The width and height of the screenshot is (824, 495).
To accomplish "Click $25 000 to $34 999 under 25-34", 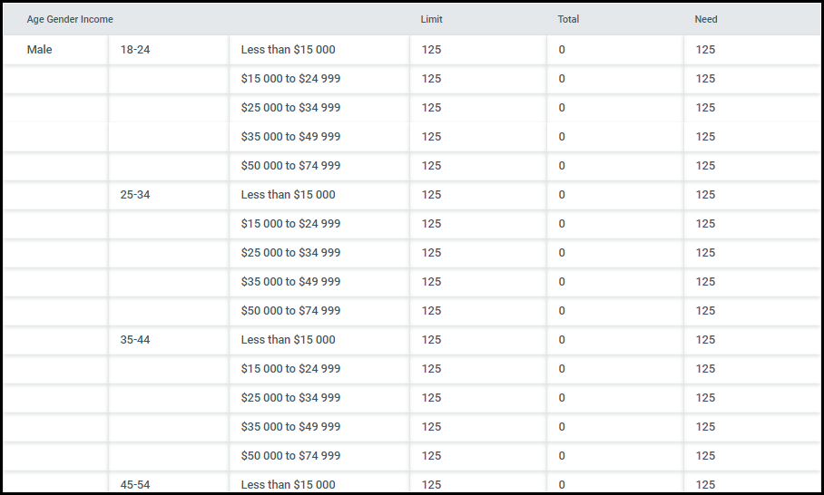I will pos(290,253).
